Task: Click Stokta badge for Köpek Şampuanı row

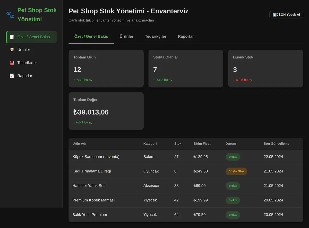Action: [233, 157]
